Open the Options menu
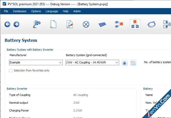171x118 pixels. pos(36,11)
